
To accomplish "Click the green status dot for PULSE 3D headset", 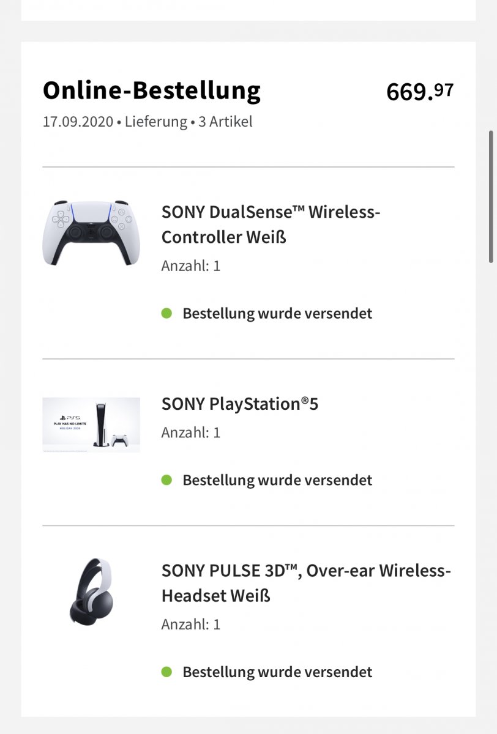I will point(166,672).
